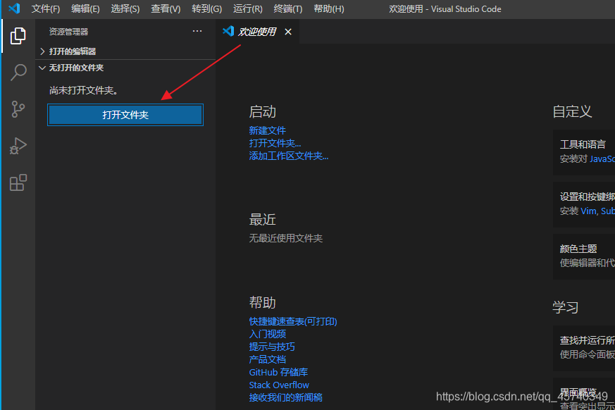Screen dimensions: 615x410
Task: Click the 自定义 heading
Action: [572, 111]
